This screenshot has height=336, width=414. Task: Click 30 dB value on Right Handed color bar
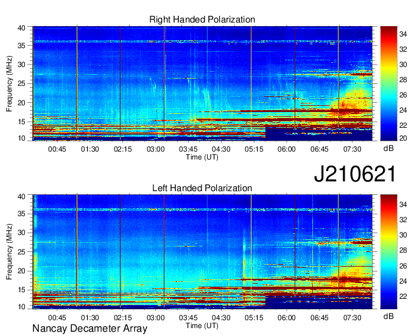pos(403,65)
